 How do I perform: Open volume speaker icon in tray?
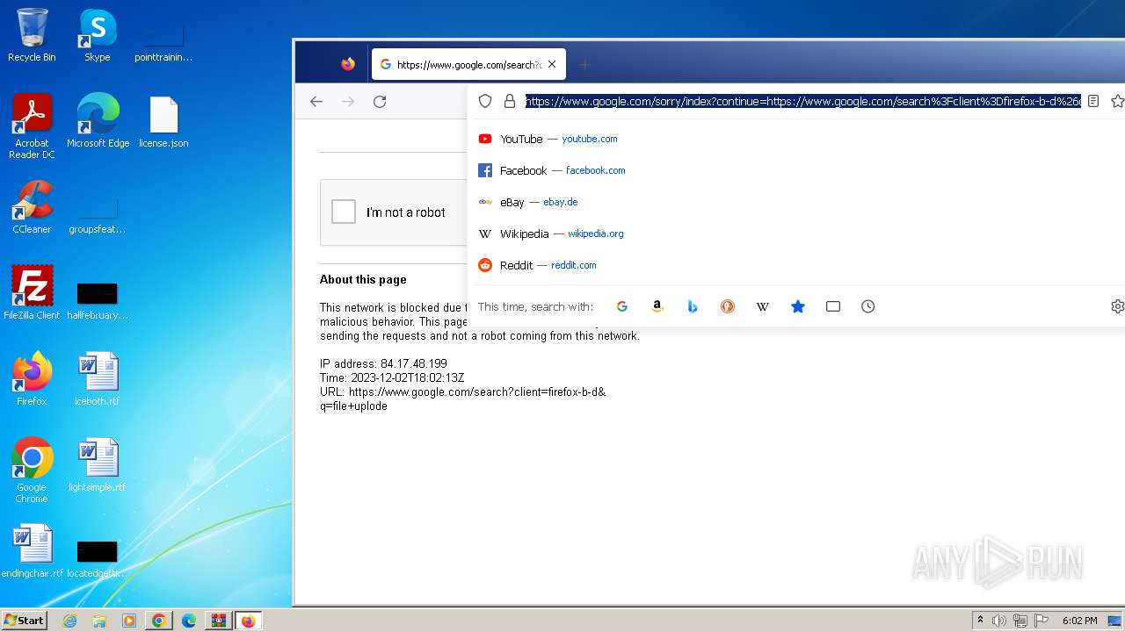999,621
